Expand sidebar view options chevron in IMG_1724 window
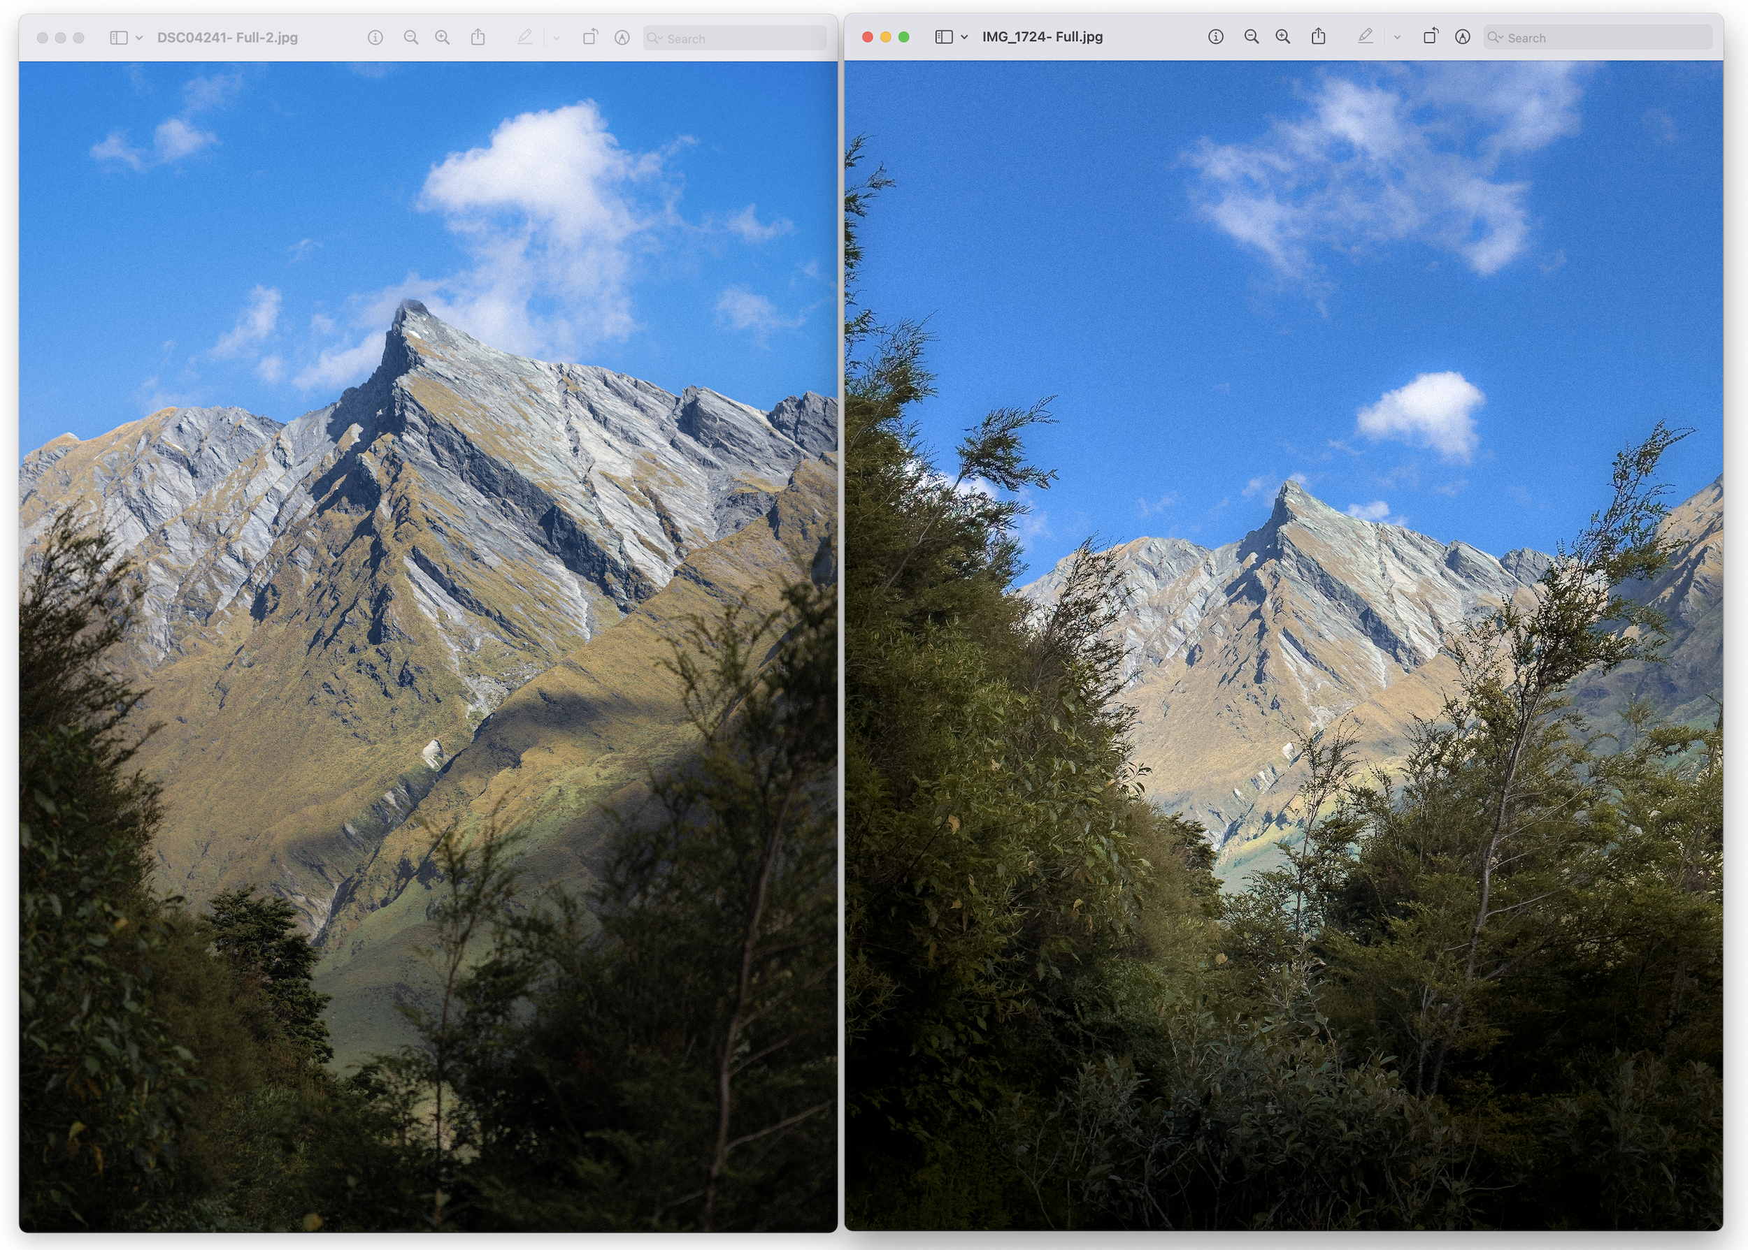The height and width of the screenshot is (1250, 1748). coord(964,37)
